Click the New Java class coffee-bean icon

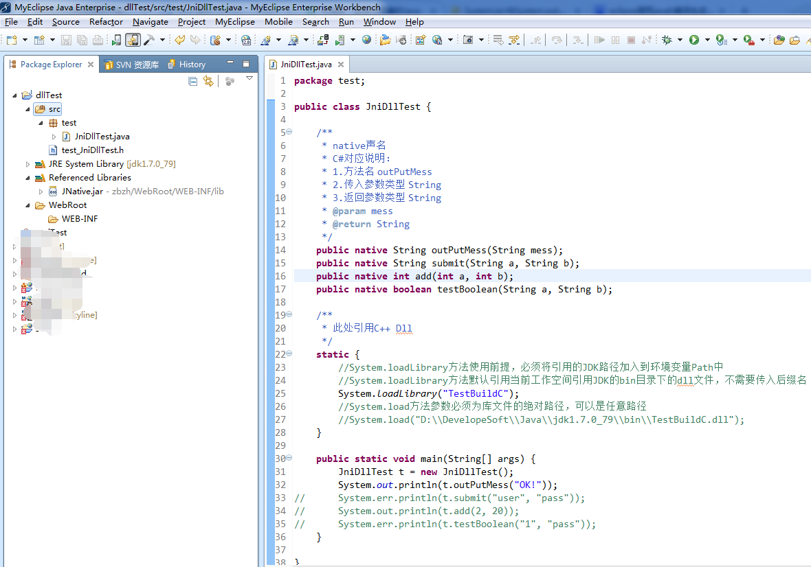[216, 40]
